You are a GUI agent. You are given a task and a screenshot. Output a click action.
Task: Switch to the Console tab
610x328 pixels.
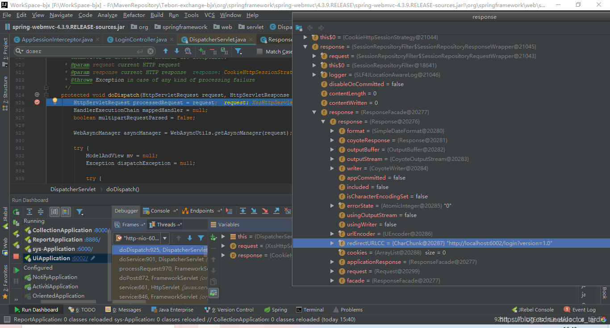tap(159, 211)
